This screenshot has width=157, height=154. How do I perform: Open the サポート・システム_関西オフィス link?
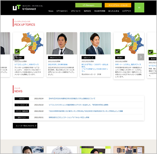(128, 64)
